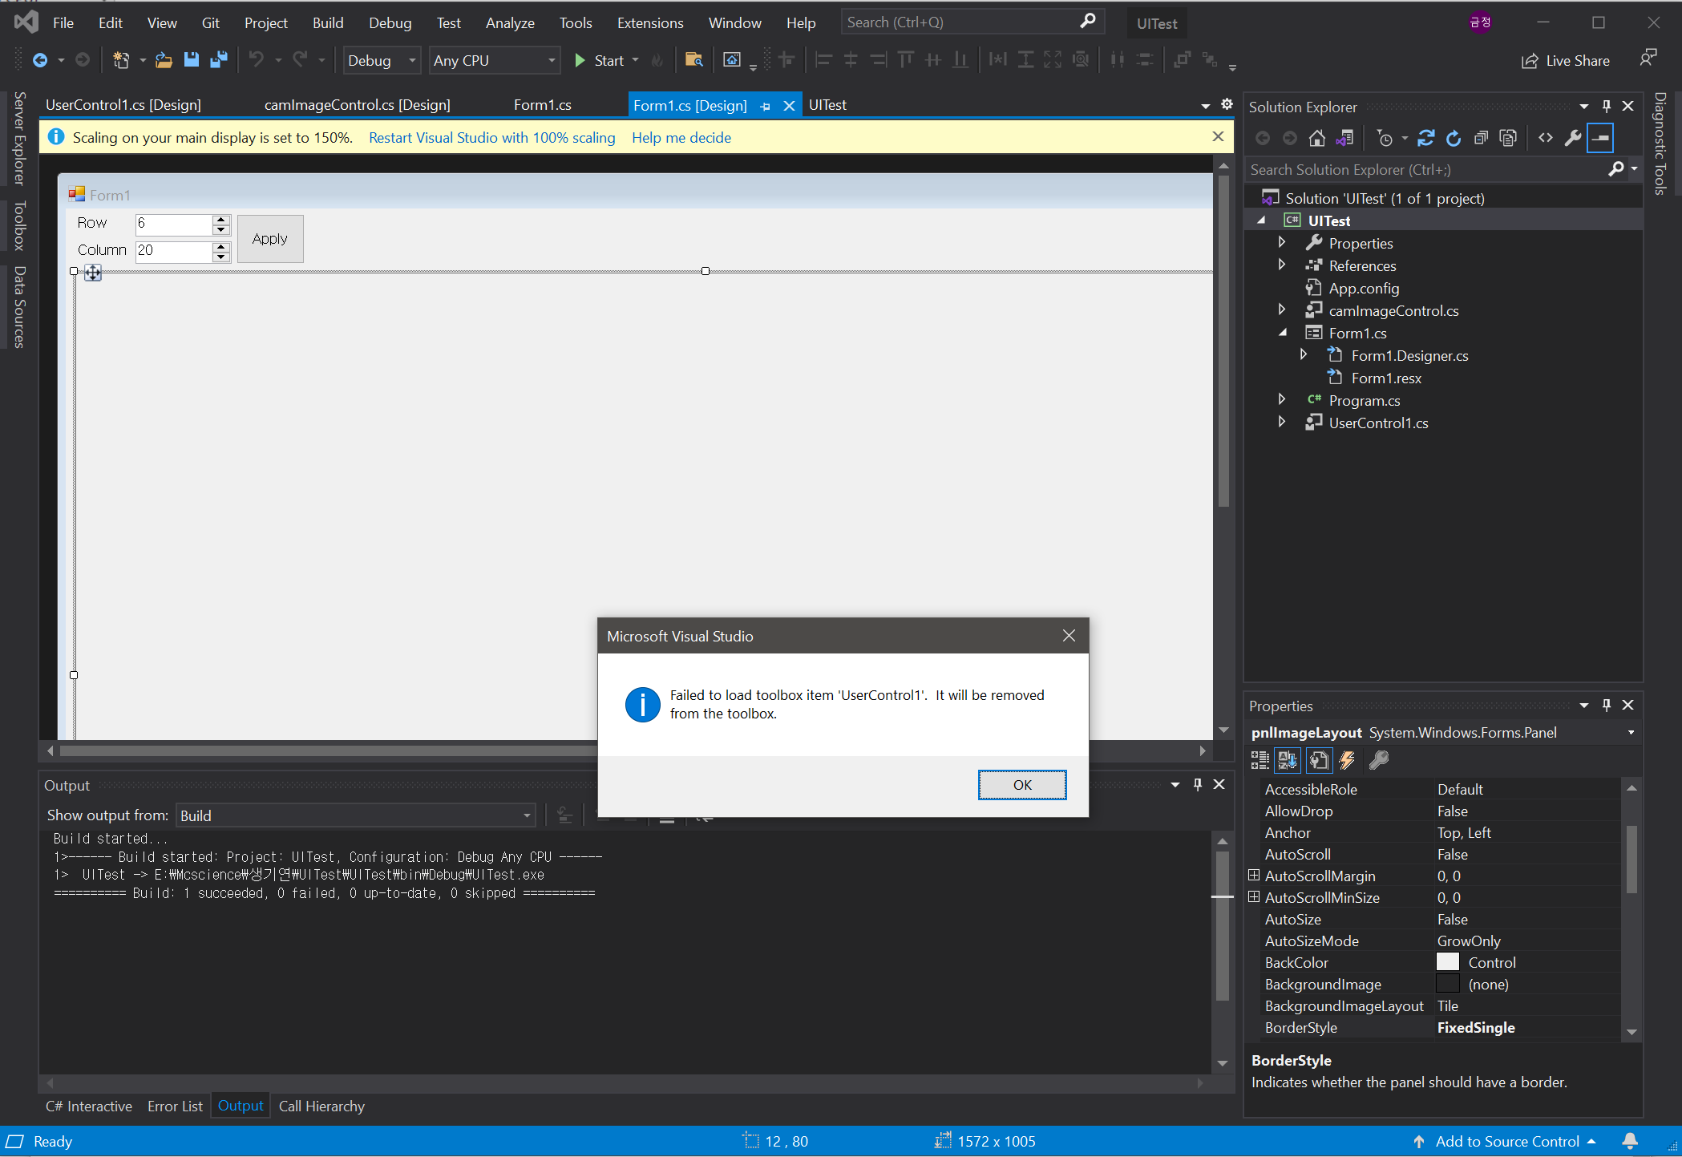Click the Home icon in Solution Explorer
Image resolution: width=1682 pixels, height=1157 pixels.
click(1316, 138)
